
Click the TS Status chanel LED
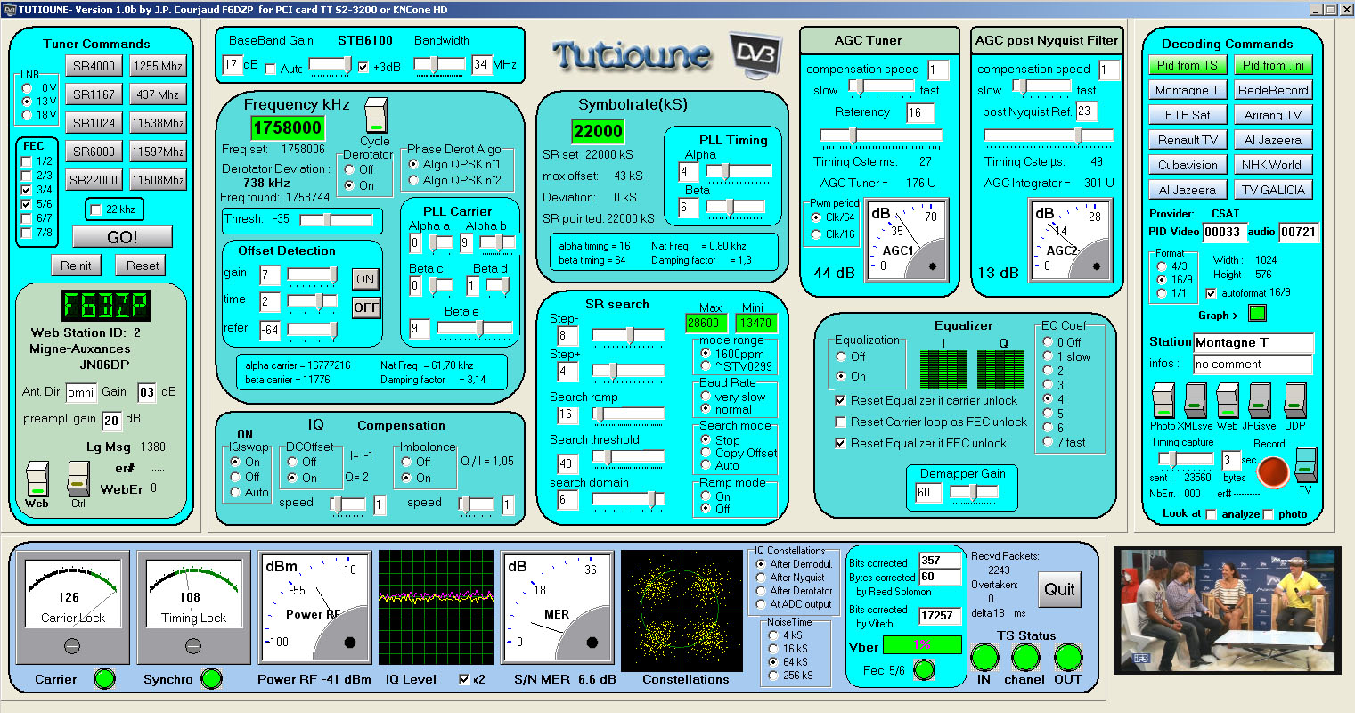tap(1024, 658)
